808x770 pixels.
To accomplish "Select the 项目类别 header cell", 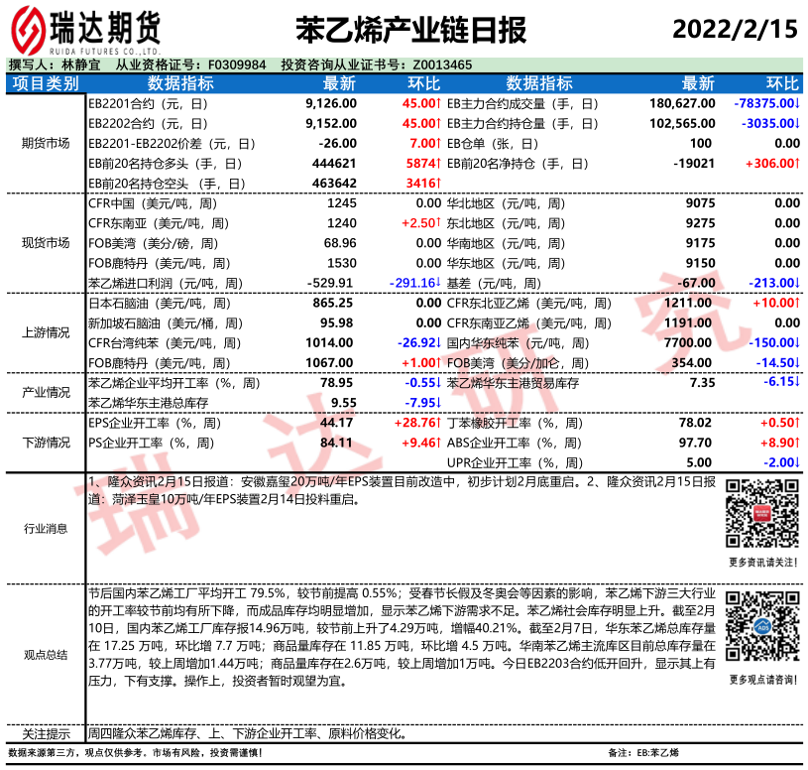I will tap(46, 83).
